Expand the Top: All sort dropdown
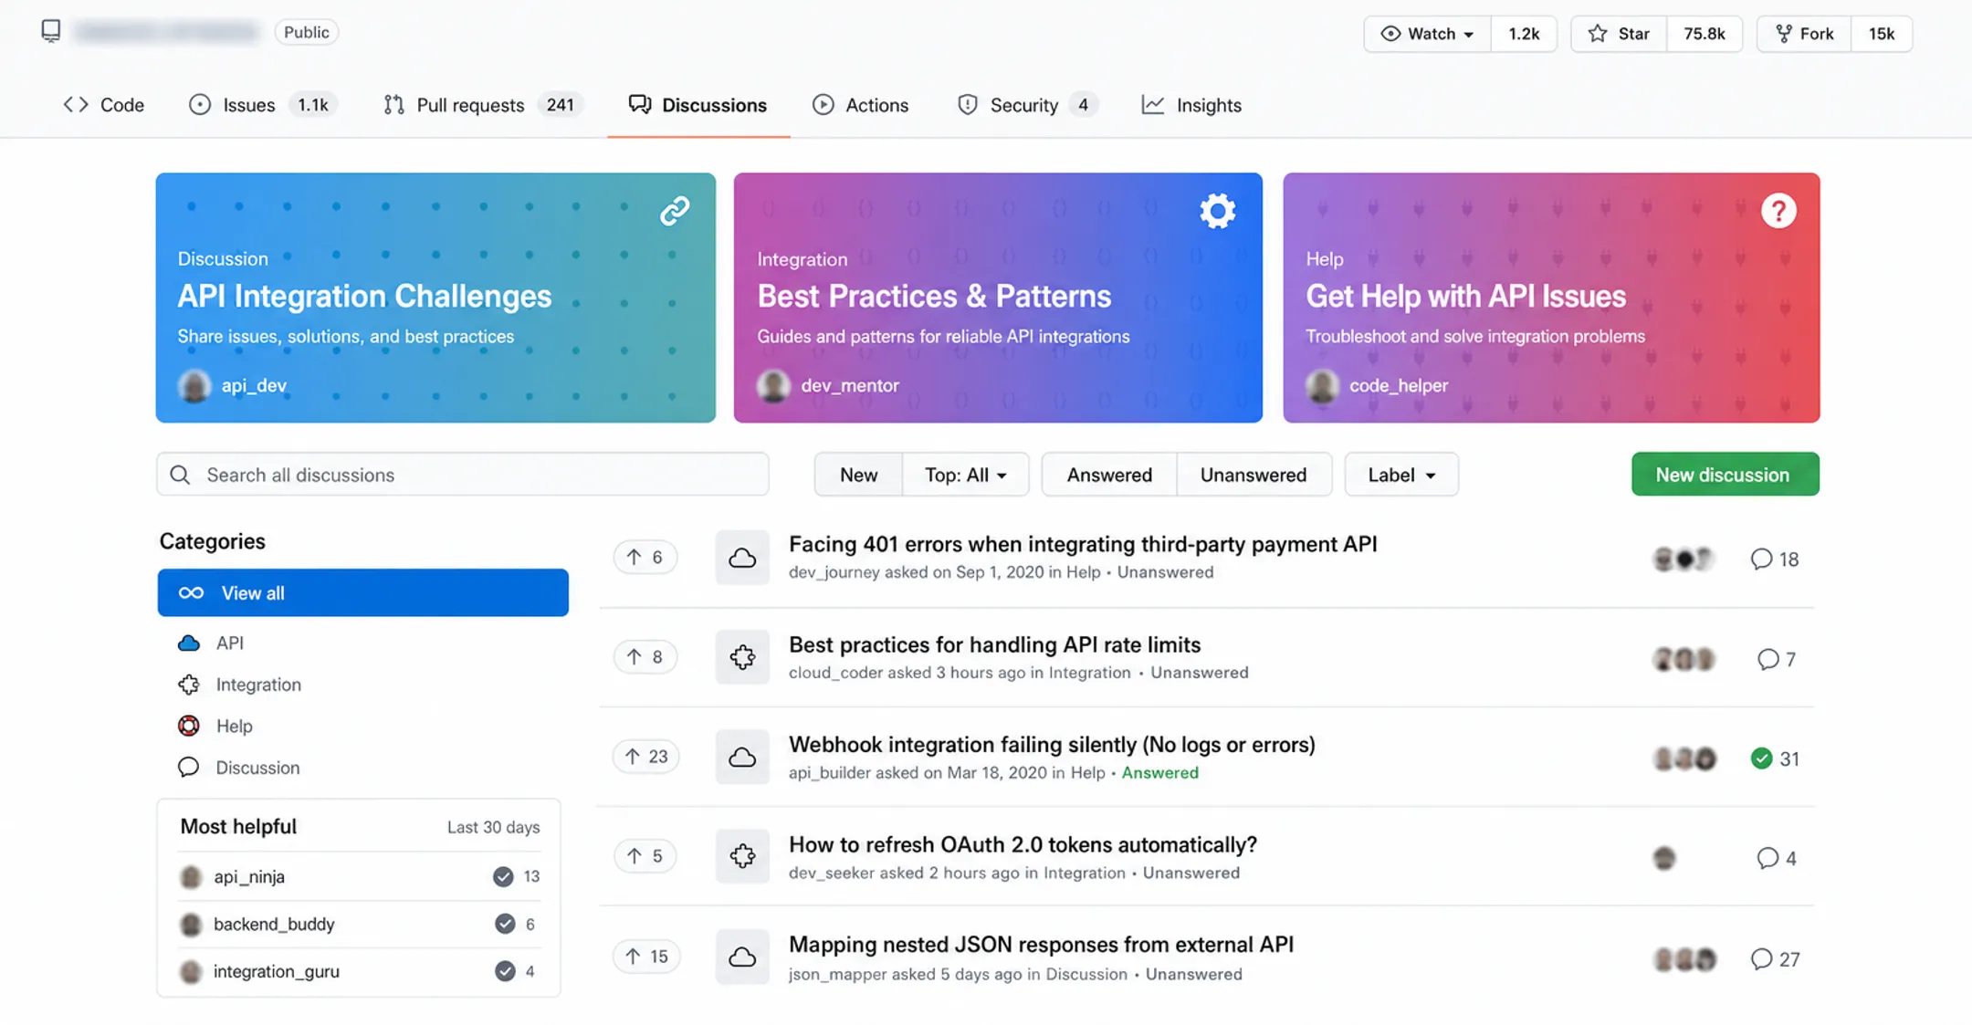Screen dimensions: 1972x1025 (966, 475)
